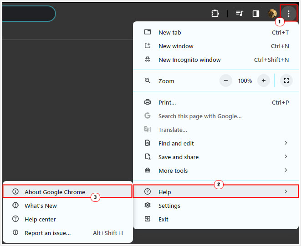301x246 pixels.
Task: Click the printer icon
Action: [x=148, y=102]
